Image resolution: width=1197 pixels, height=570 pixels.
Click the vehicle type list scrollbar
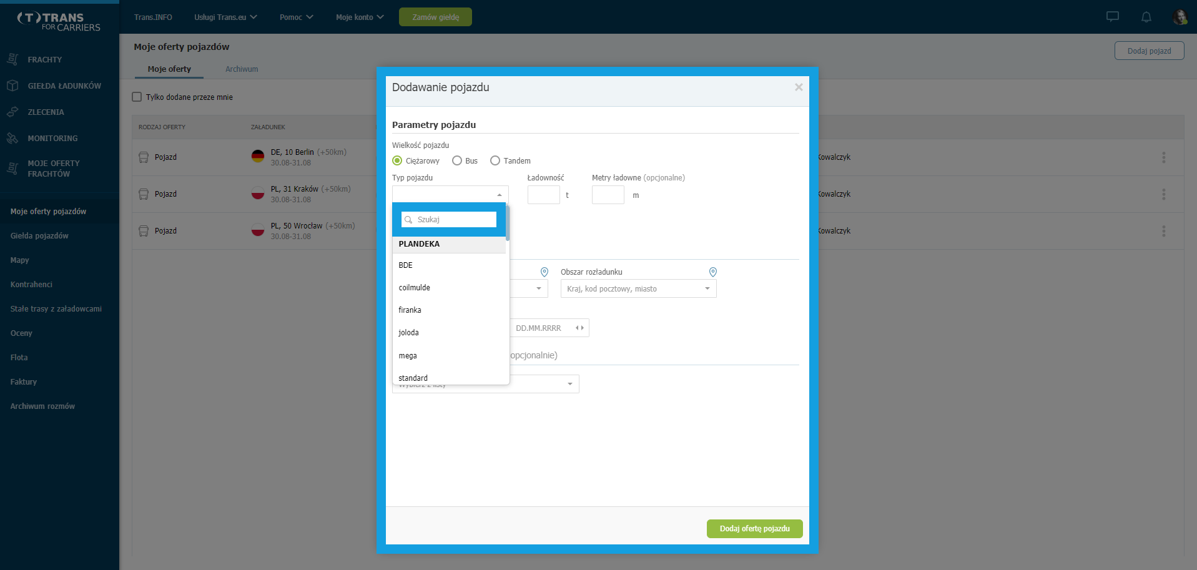click(508, 222)
